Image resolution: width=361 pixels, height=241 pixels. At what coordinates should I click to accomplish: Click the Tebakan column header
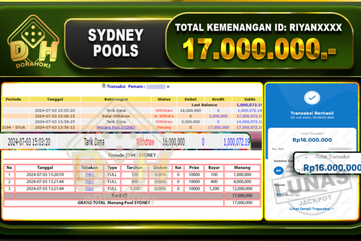89,167
